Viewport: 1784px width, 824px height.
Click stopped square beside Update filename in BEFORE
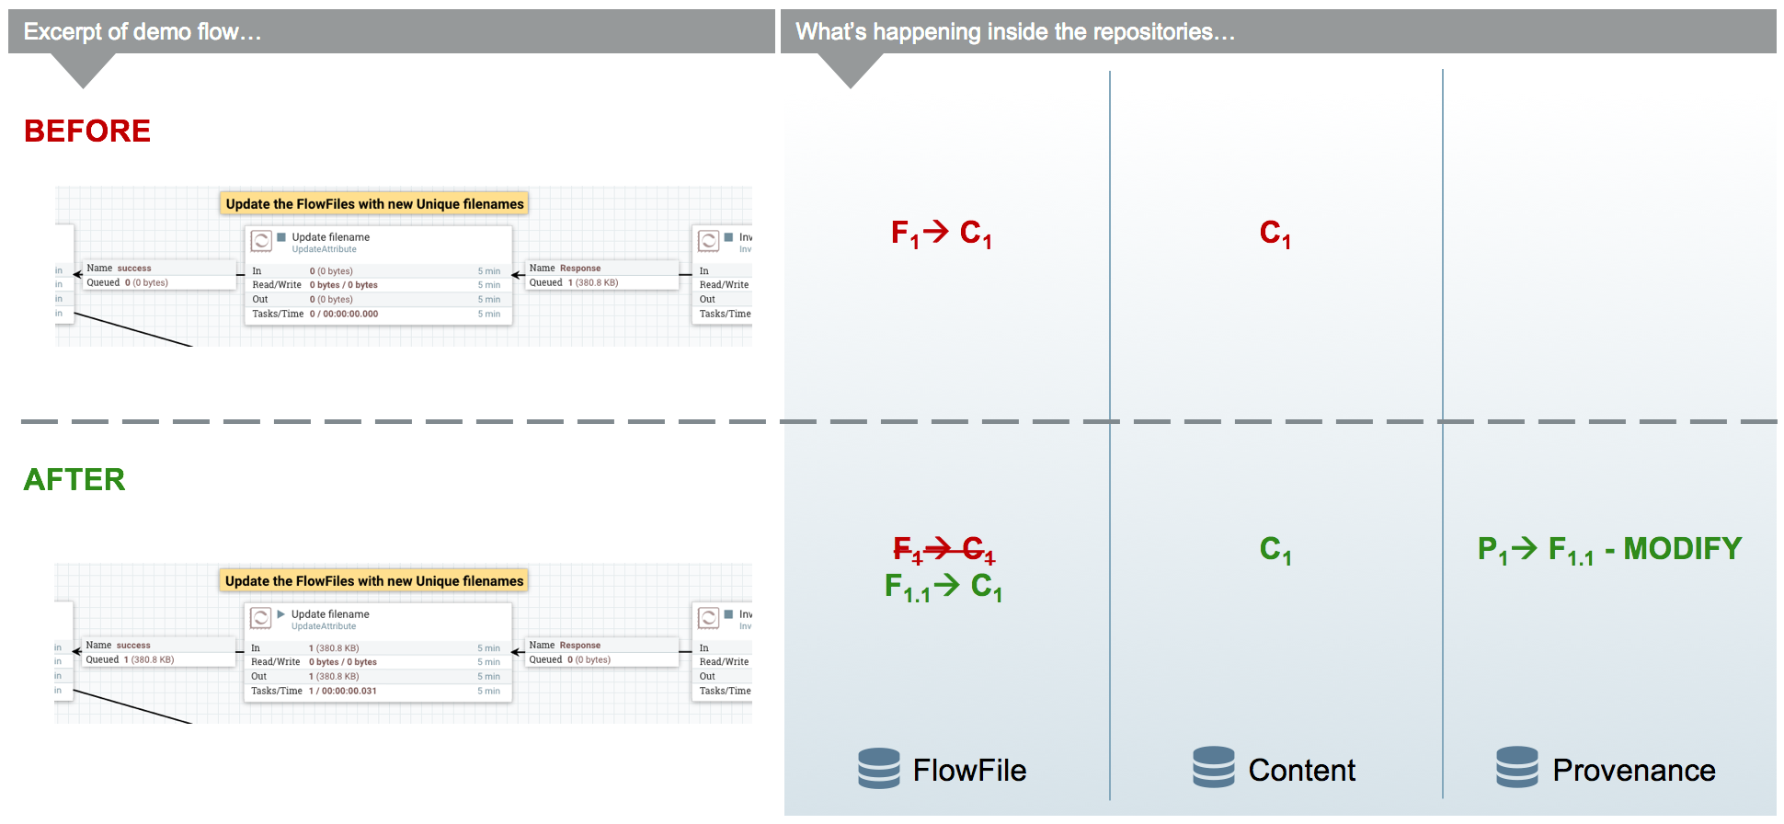(281, 237)
